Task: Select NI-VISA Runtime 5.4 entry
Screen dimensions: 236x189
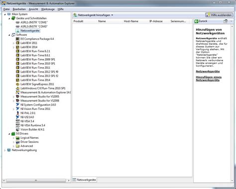Action: point(33,125)
